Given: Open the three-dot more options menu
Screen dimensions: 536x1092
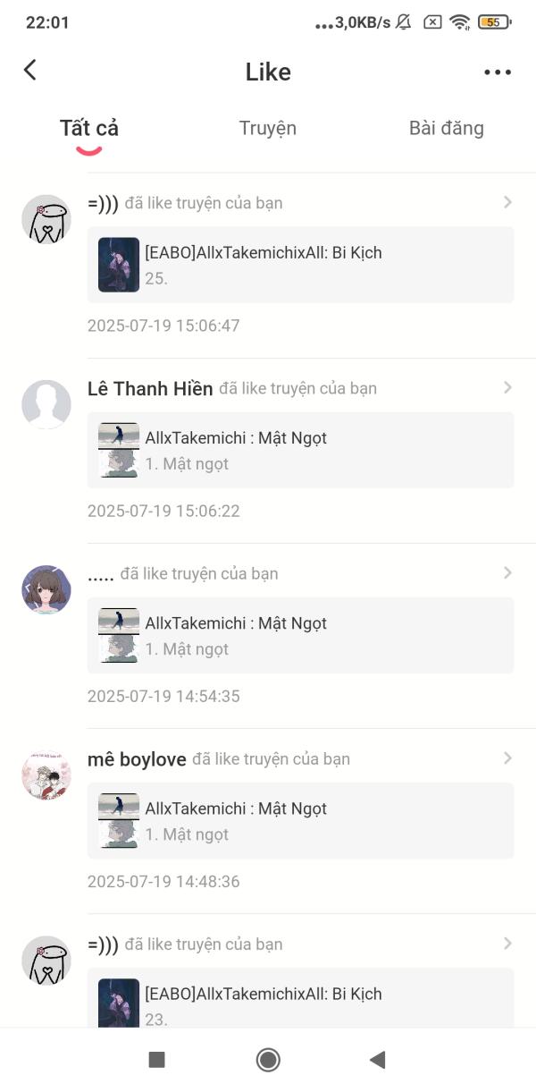Looking at the screenshot, I should coord(498,72).
